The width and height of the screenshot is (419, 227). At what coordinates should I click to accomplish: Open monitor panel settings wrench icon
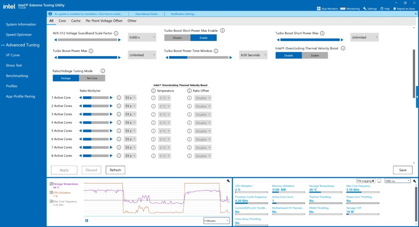click(x=414, y=181)
